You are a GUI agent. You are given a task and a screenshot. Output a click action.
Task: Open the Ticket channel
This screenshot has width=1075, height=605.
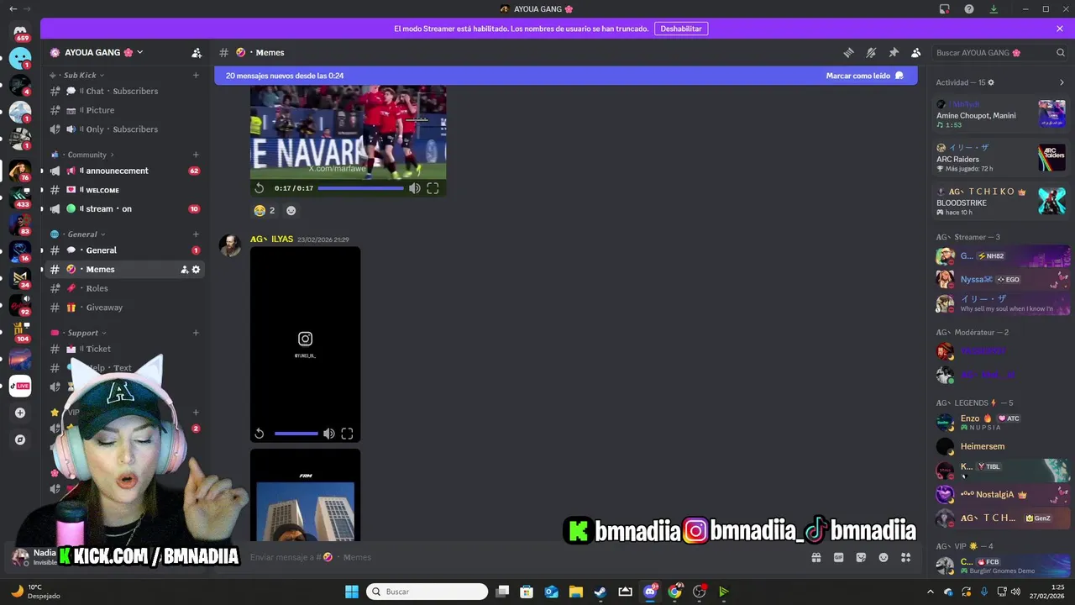(x=124, y=349)
